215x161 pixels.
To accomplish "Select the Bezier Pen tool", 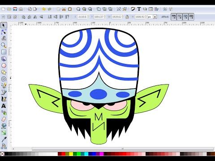I will pos(4,93).
